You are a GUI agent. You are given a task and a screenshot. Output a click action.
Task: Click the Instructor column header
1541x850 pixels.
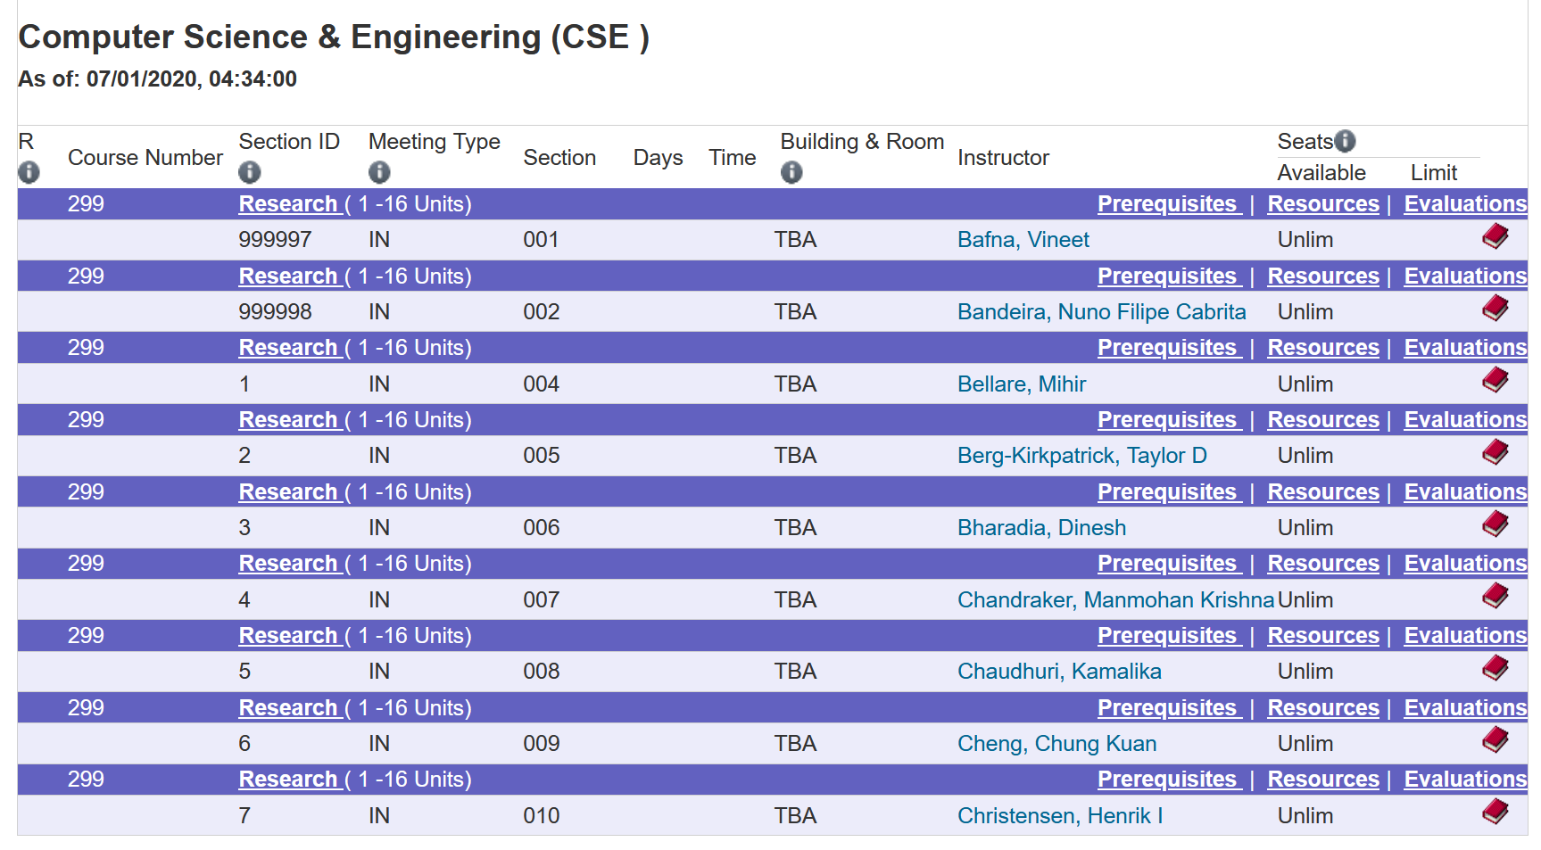(x=1004, y=158)
